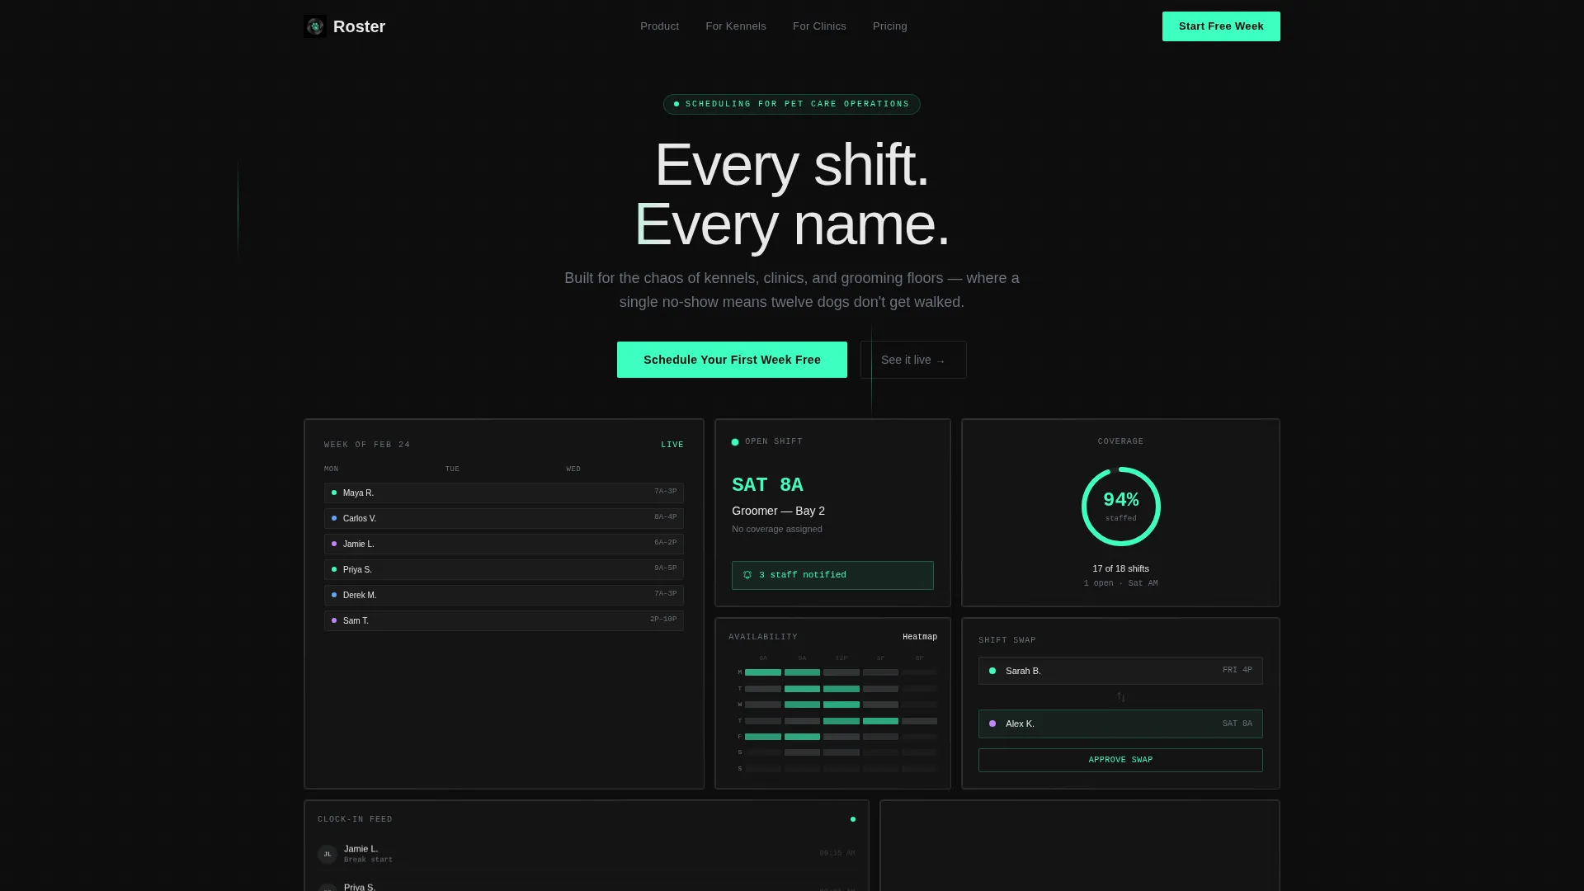Open the Product nav item
The image size is (1584, 891).
pos(659,26)
